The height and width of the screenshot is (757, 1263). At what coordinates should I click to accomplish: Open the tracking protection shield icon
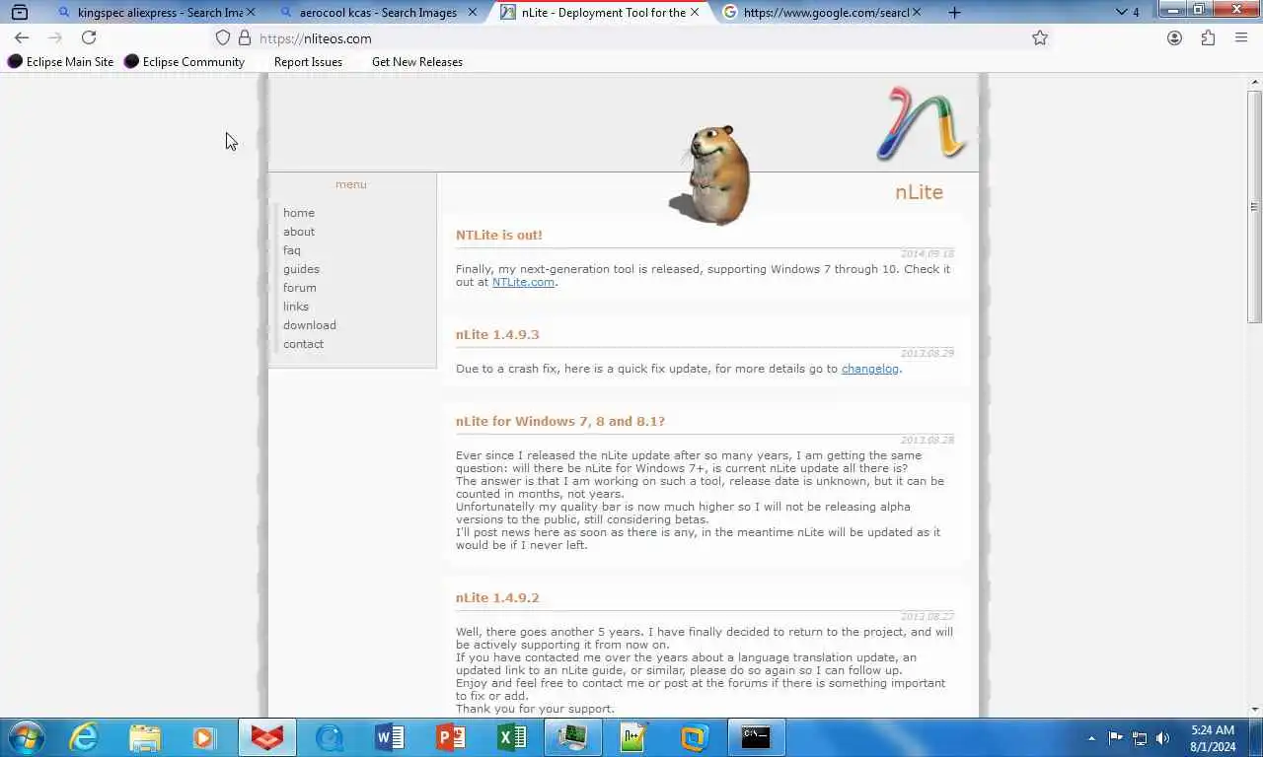pyautogui.click(x=223, y=37)
